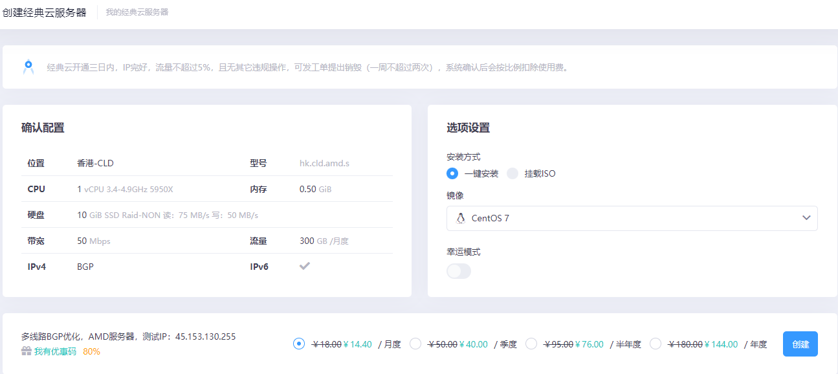Click the 我有优惠码 link

pyautogui.click(x=55, y=351)
